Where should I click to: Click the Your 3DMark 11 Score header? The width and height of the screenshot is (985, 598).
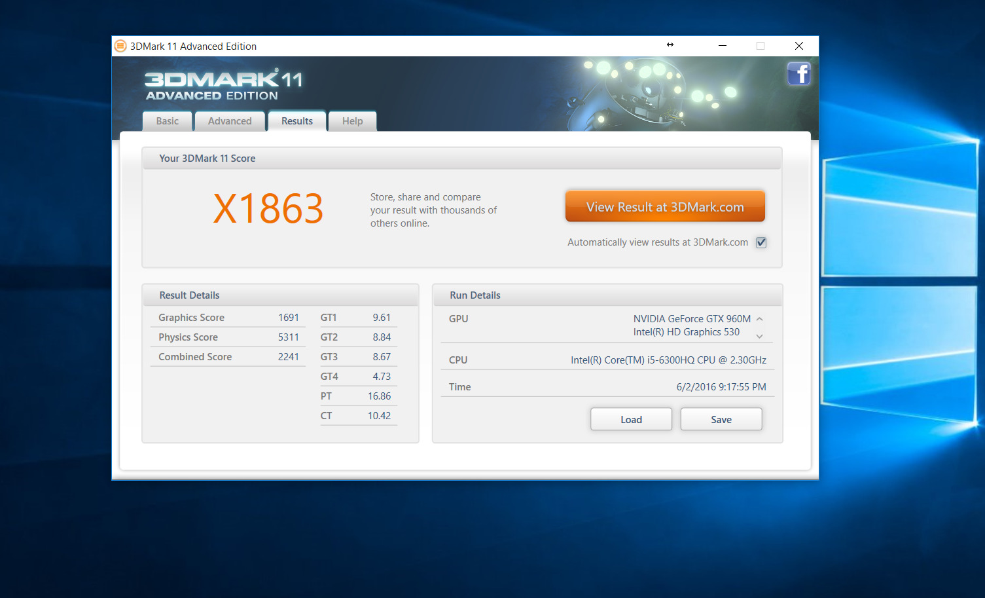(x=462, y=159)
